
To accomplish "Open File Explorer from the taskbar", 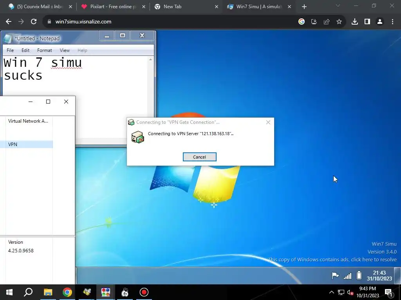I will pyautogui.click(x=48, y=292).
